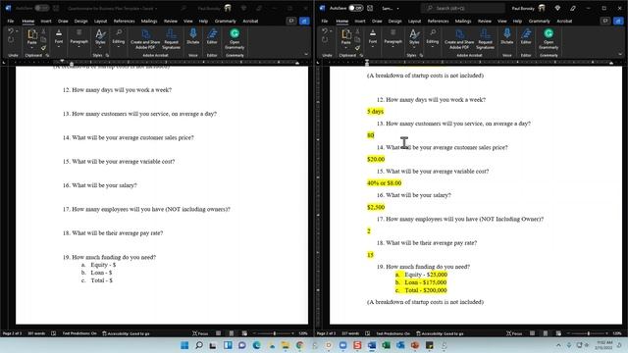Adjust zoom slider in right window status bar
Image resolution: width=628 pixels, height=353 pixels.
[x=589, y=333]
